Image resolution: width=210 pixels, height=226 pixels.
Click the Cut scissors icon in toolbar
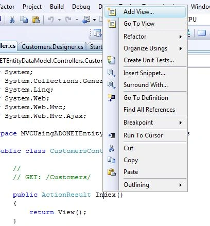click(x=12, y=20)
